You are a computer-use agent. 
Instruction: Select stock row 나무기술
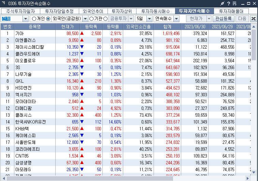click(126, 74)
